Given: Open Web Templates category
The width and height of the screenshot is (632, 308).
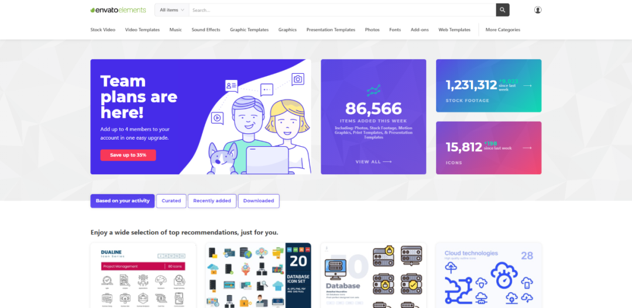Looking at the screenshot, I should [x=454, y=30].
